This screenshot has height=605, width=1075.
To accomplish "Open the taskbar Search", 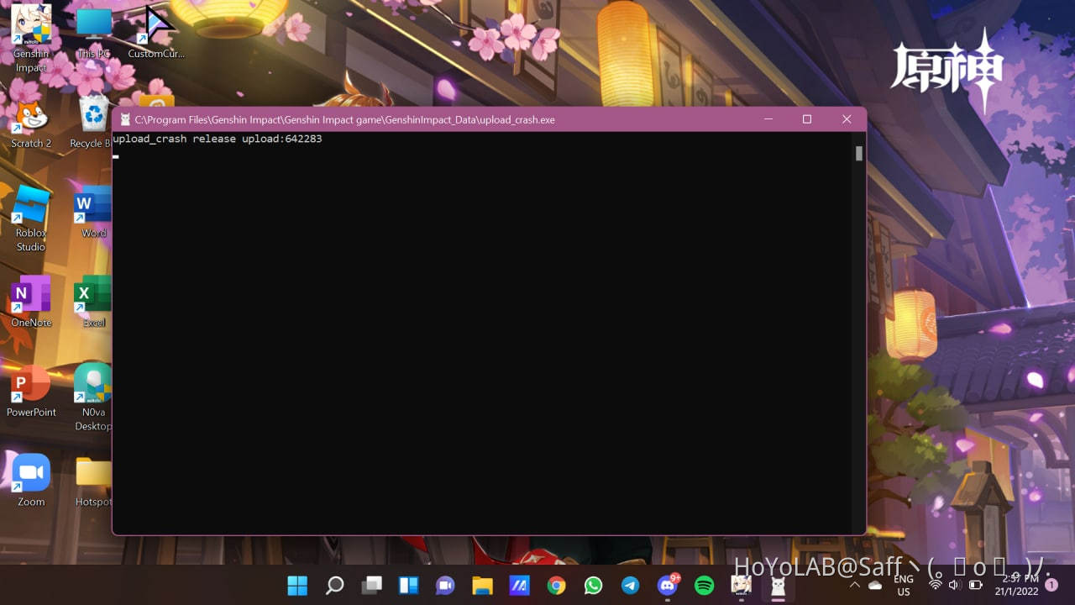I will tap(334, 586).
